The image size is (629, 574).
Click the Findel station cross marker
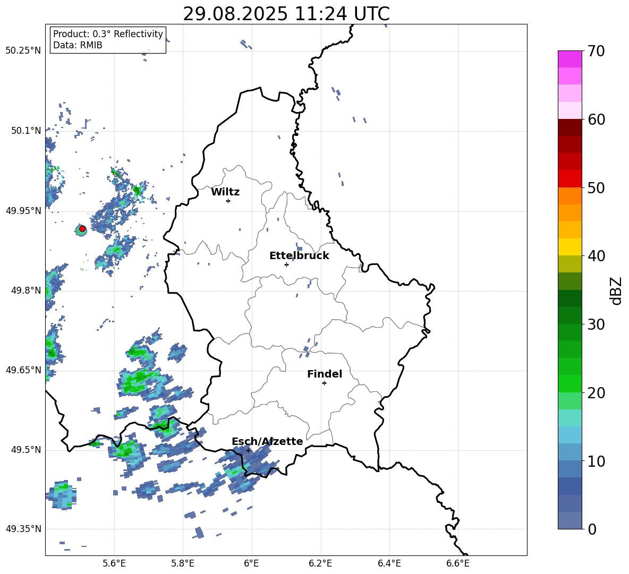(x=324, y=383)
